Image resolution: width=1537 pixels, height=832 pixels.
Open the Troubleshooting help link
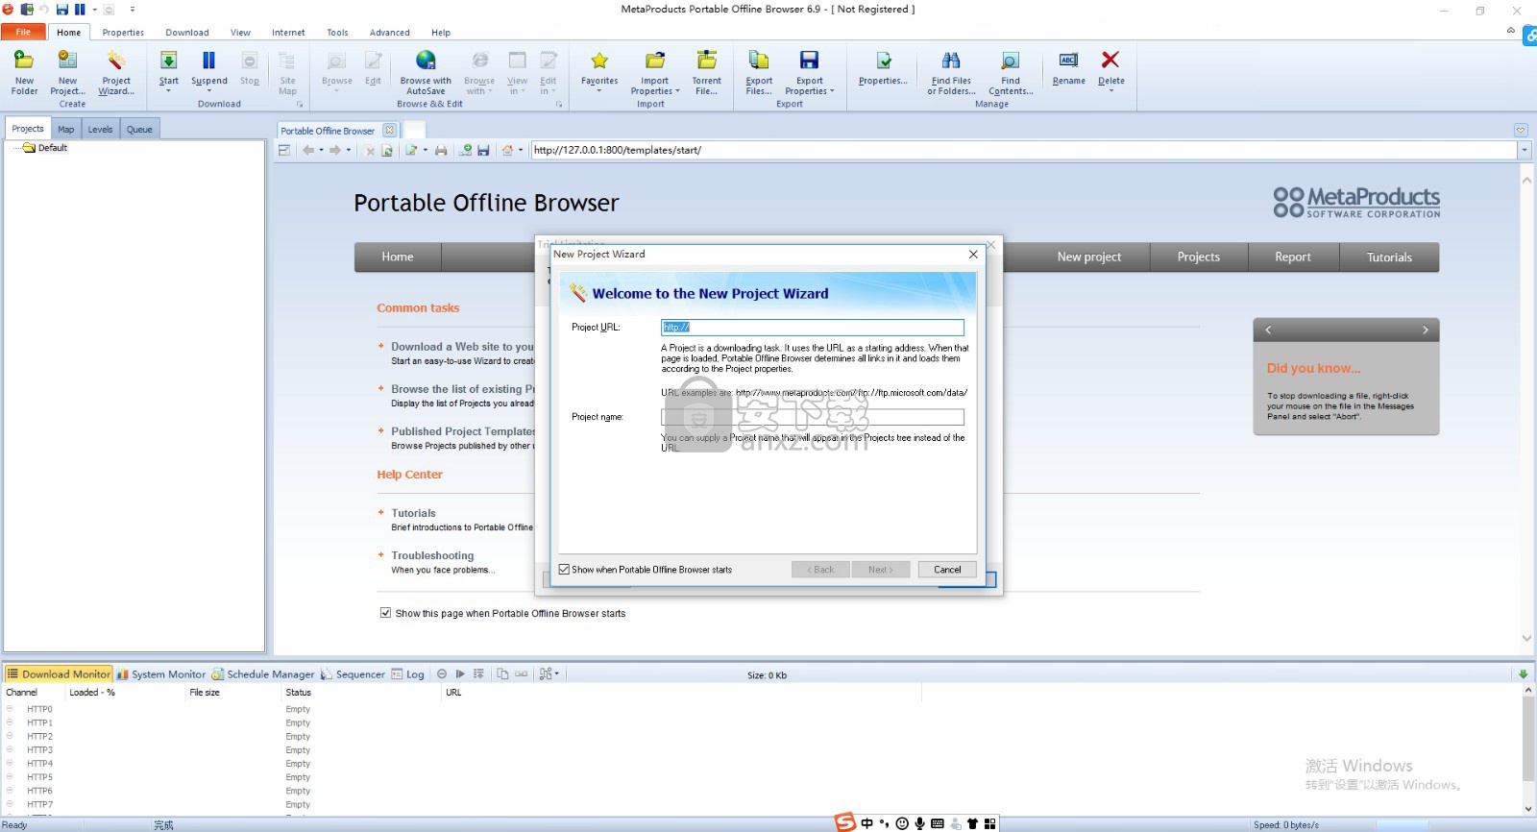[432, 555]
